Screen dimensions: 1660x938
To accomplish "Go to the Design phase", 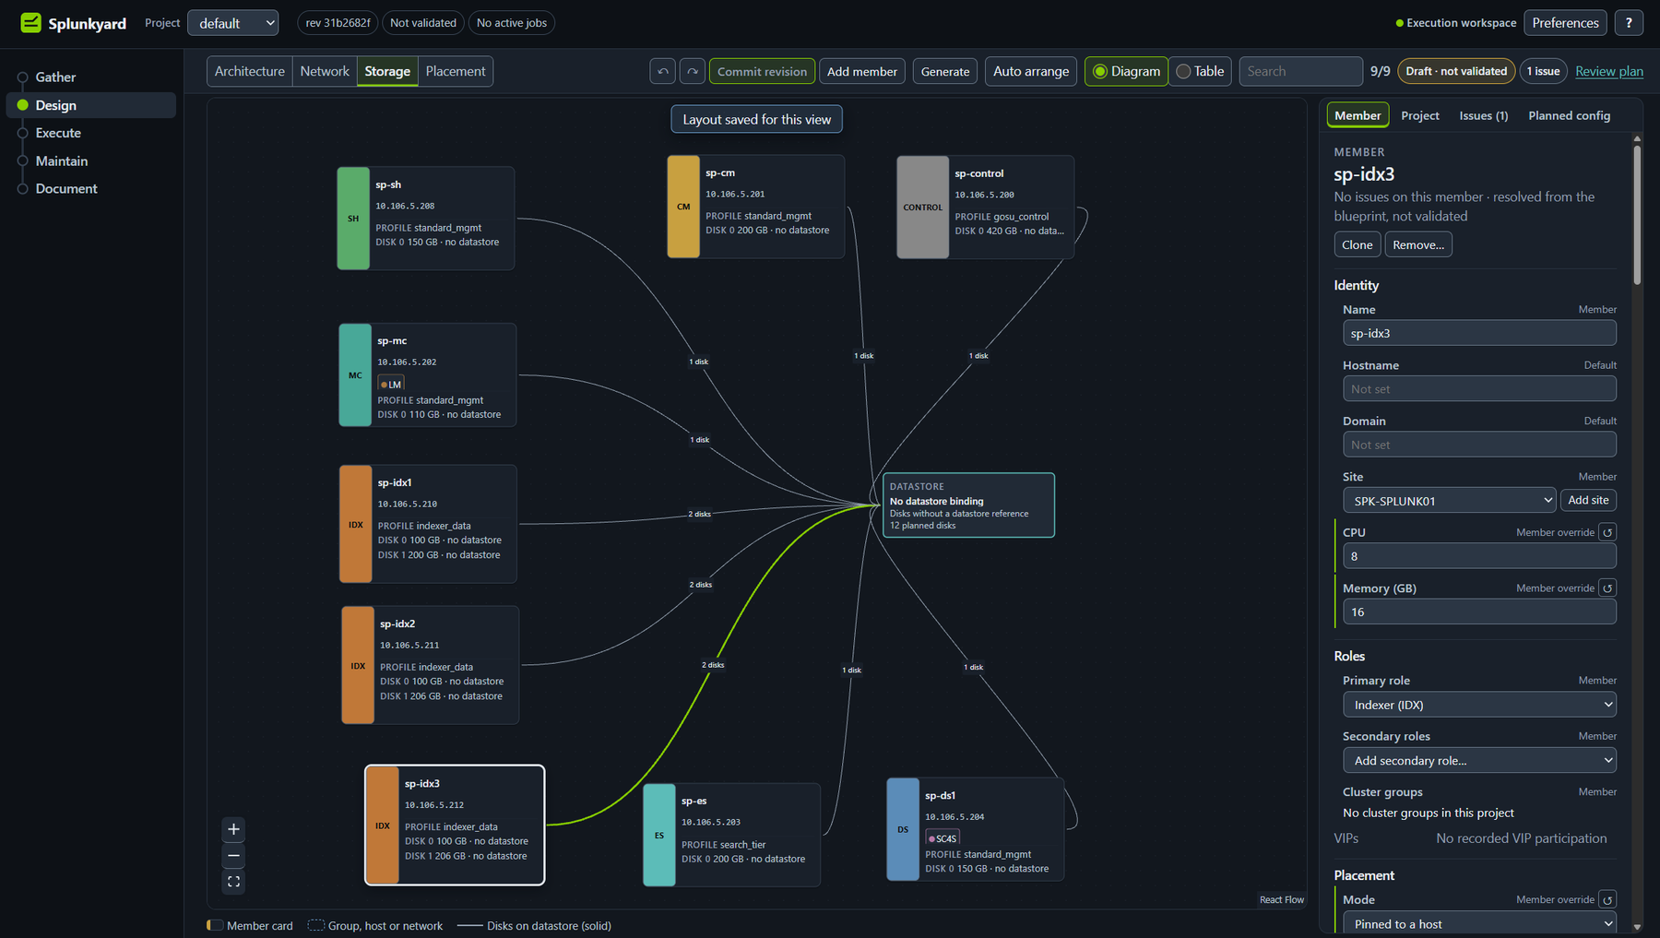I will point(90,105).
